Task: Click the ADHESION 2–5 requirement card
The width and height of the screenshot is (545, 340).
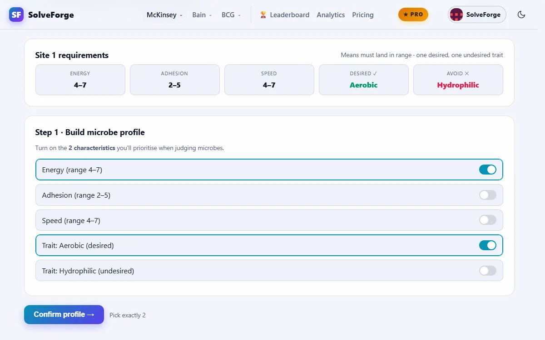Action: (175, 80)
